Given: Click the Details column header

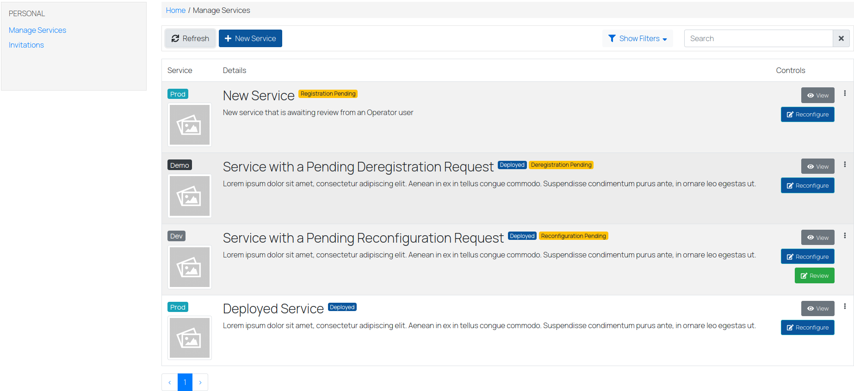Looking at the screenshot, I should [x=235, y=70].
